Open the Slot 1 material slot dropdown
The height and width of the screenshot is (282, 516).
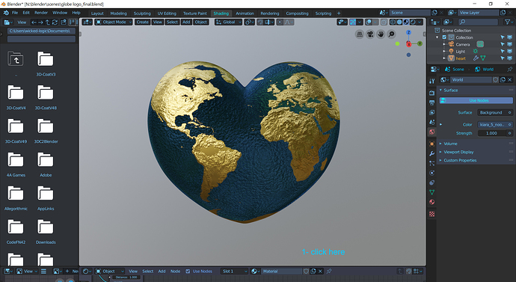pos(235,271)
